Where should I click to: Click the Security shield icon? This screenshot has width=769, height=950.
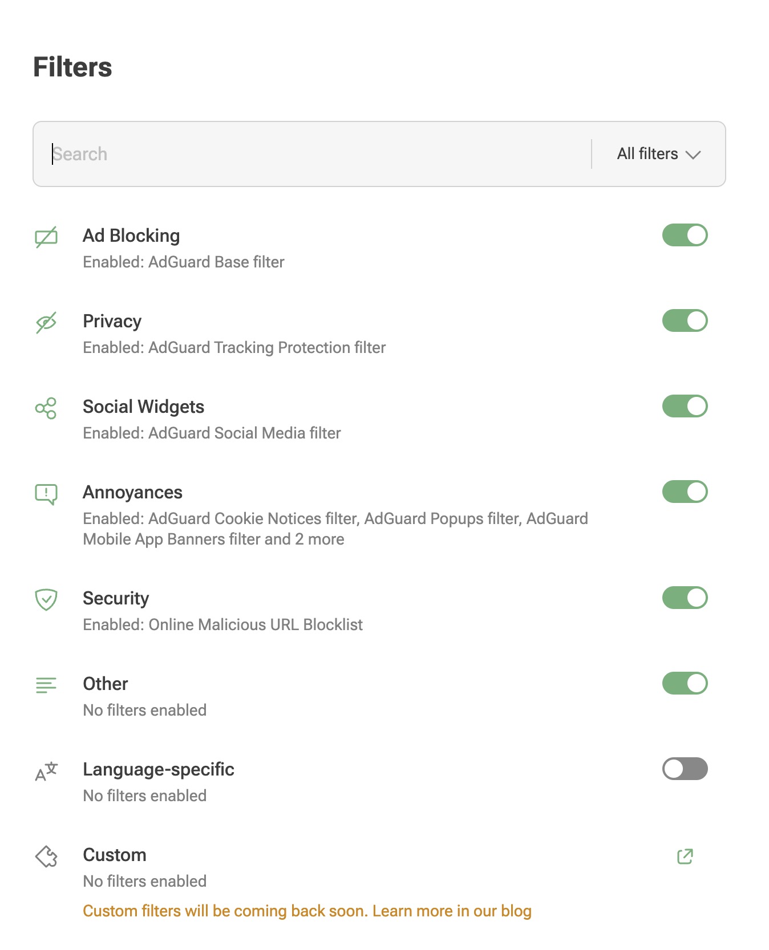click(46, 599)
